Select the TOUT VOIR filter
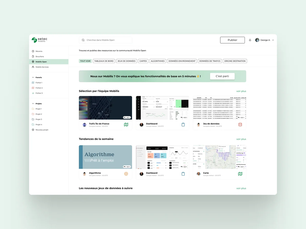This screenshot has width=306, height=229. [85, 61]
